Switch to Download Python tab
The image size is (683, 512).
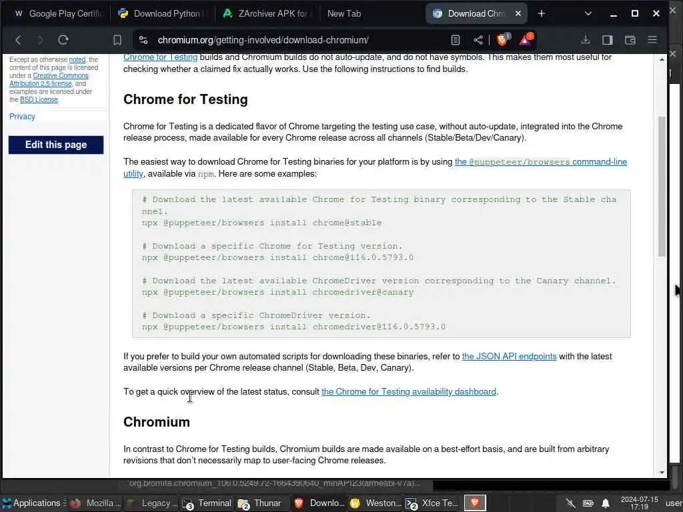(x=161, y=13)
